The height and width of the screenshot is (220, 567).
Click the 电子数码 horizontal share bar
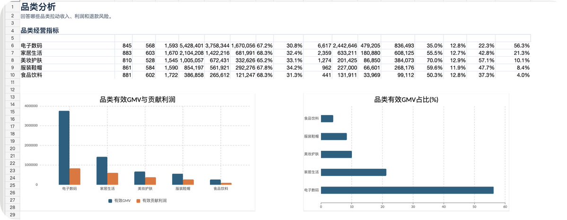[407, 190]
